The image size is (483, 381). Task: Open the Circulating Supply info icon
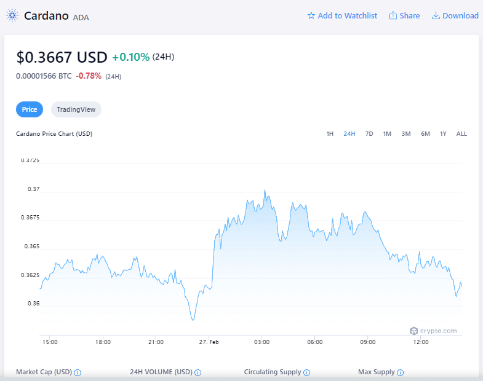(x=306, y=372)
